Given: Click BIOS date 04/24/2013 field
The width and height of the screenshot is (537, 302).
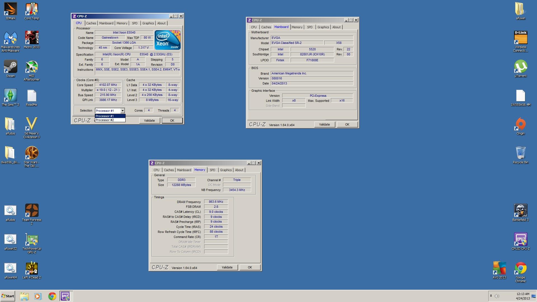Looking at the screenshot, I should tap(312, 83).
